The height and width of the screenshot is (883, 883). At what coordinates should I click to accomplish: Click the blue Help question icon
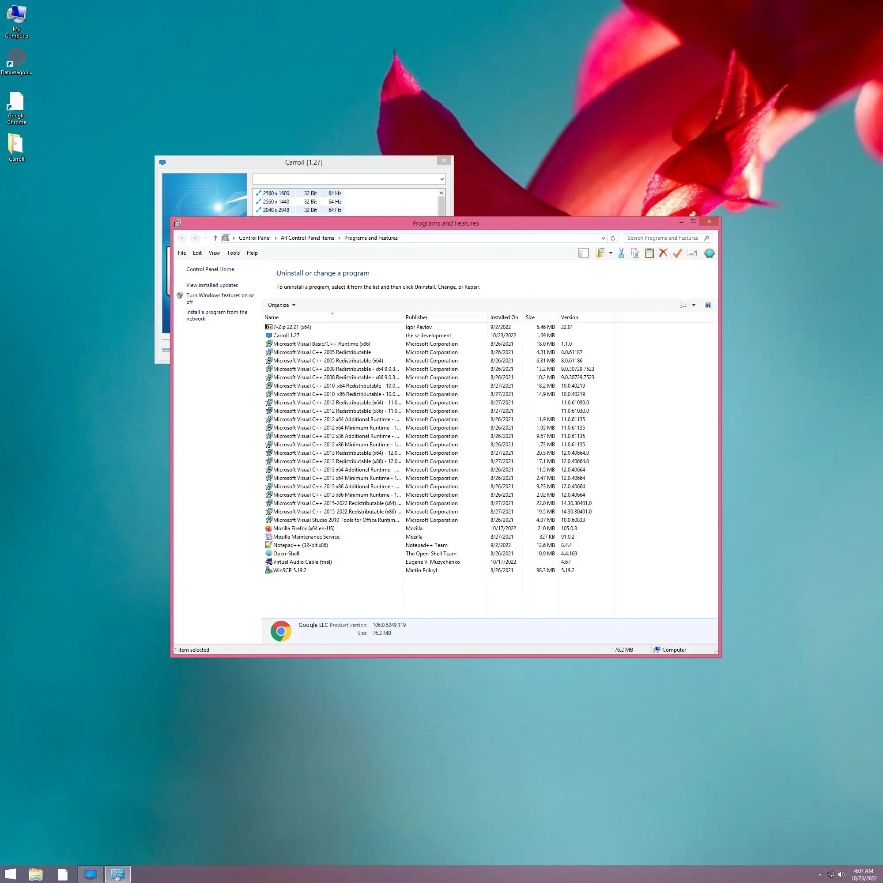pos(708,306)
